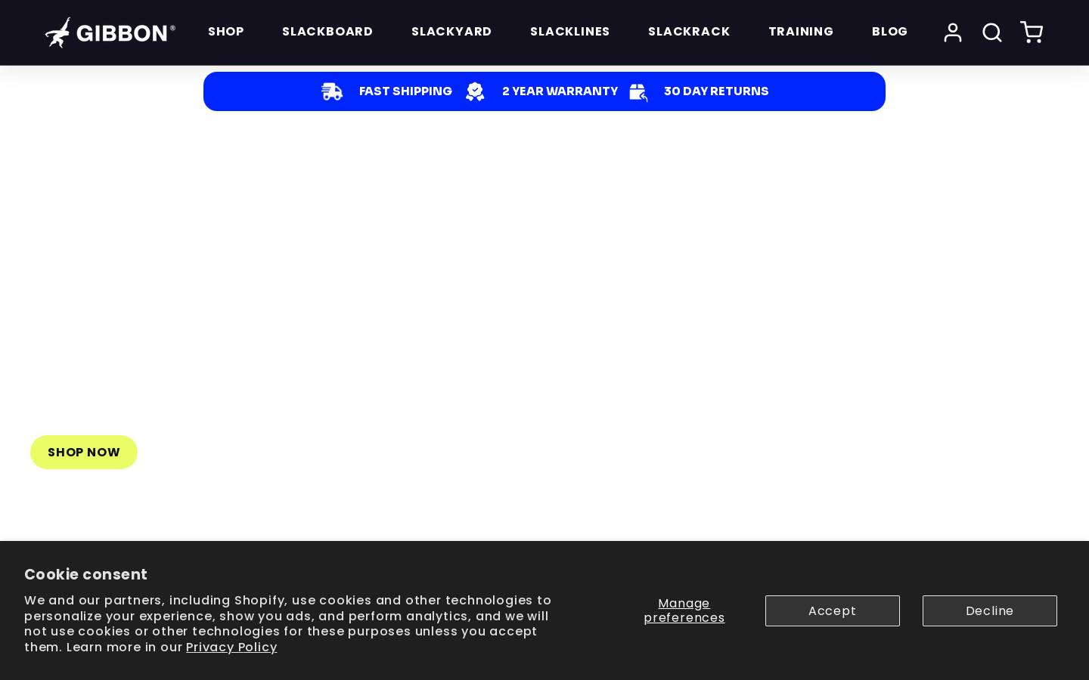Click the Gibbon logo
Viewport: 1089px width, 680px height.
coord(110,32)
